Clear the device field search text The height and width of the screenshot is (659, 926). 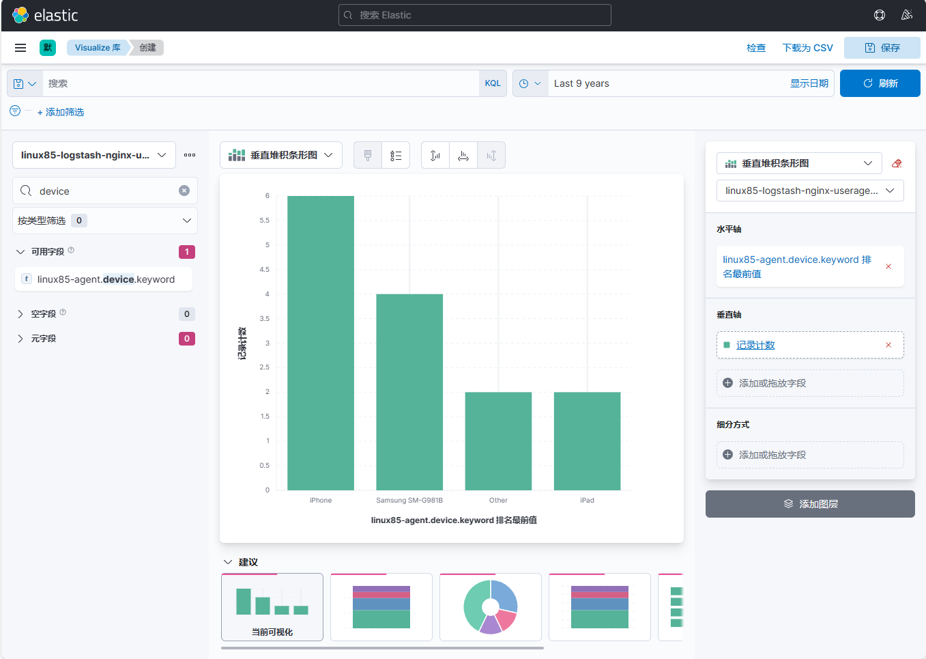coord(184,191)
